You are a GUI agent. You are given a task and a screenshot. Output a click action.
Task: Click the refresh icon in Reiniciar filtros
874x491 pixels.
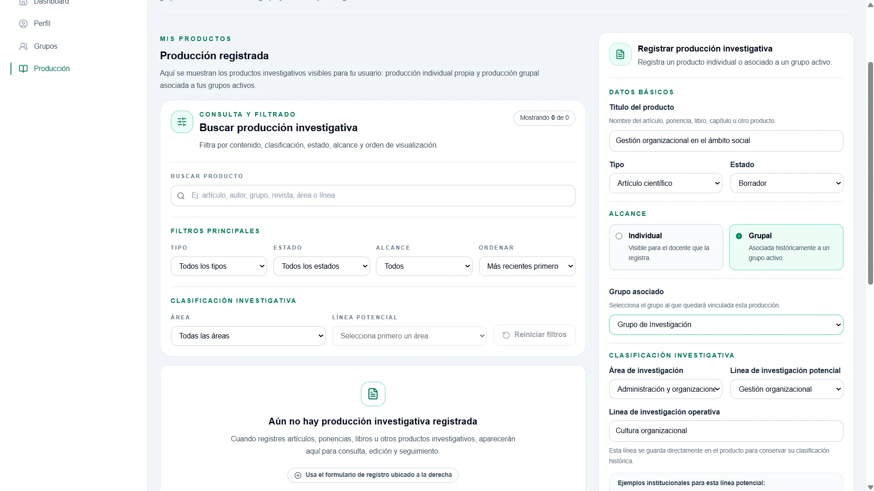(506, 335)
